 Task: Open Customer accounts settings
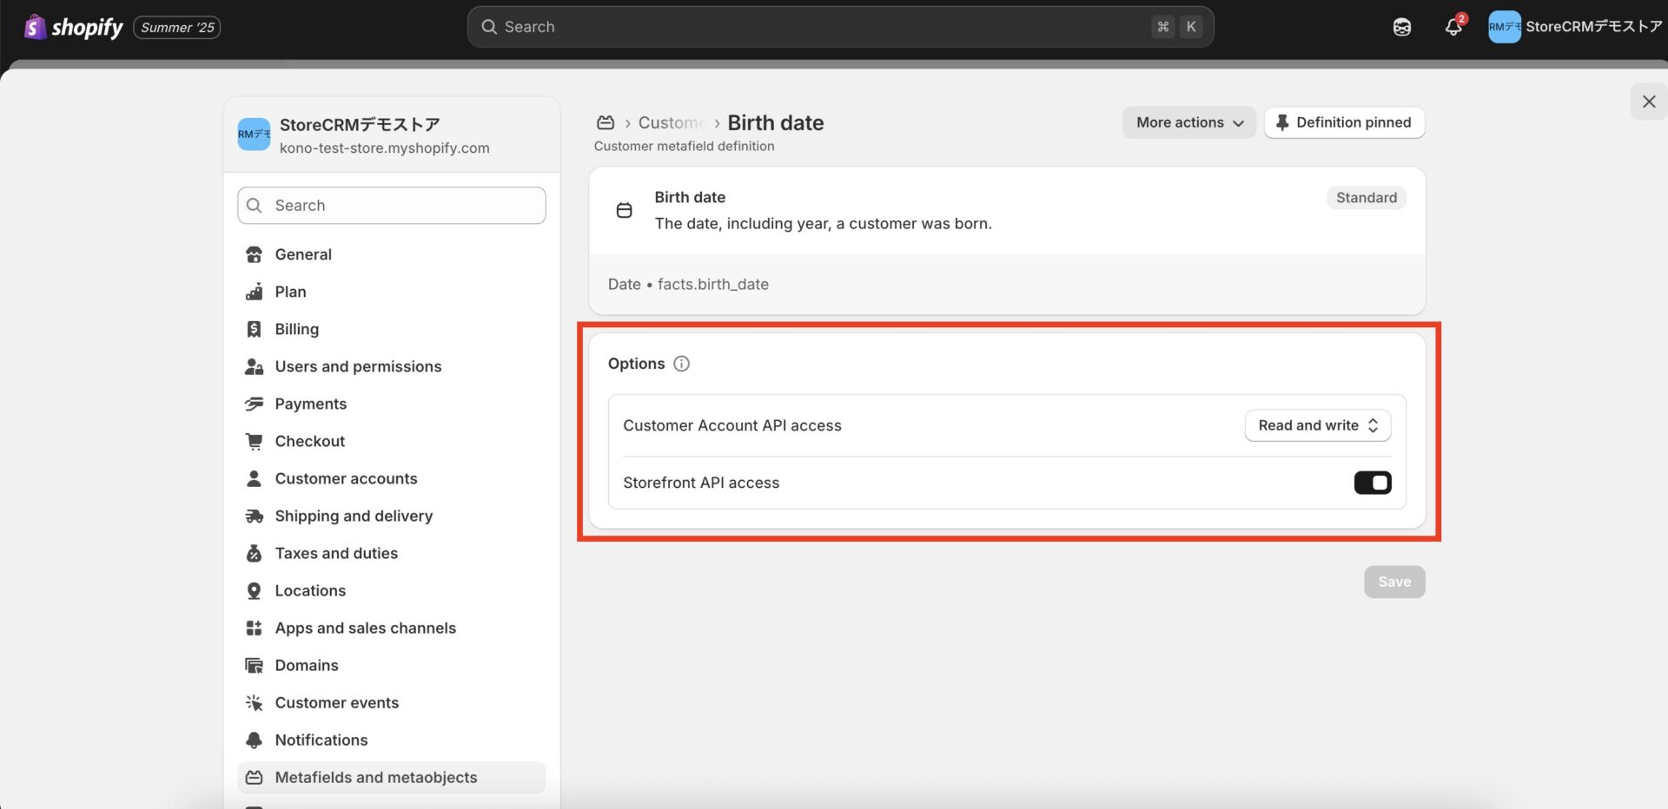(391, 478)
